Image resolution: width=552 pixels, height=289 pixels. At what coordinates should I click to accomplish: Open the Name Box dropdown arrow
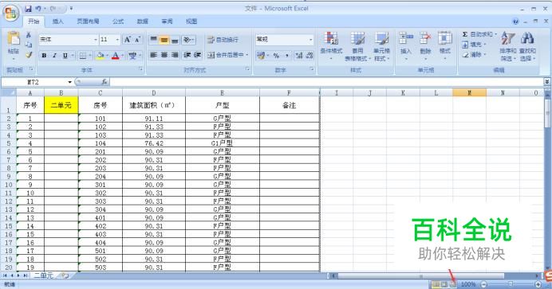click(69, 82)
